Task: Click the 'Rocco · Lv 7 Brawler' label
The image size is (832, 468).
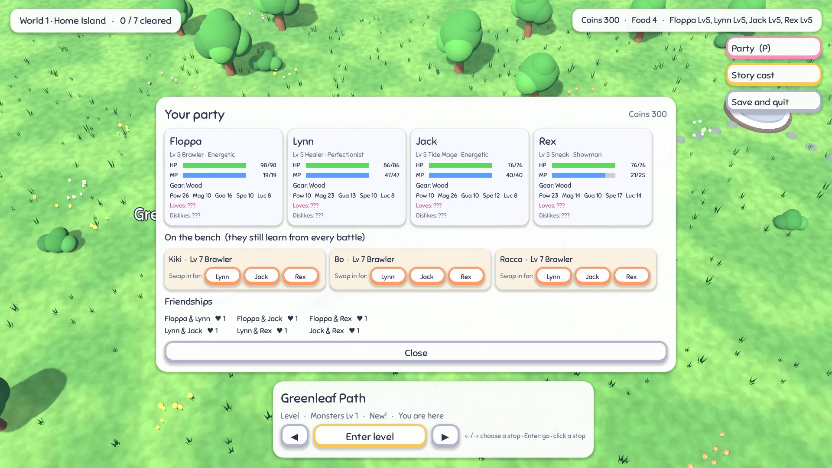Action: point(536,259)
